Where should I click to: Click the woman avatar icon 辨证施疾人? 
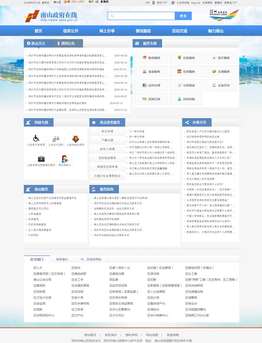(x=64, y=159)
